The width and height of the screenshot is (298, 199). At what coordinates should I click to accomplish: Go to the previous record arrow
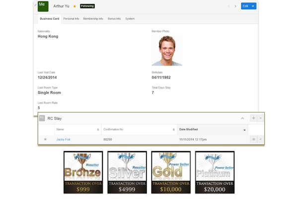pyautogui.click(x=228, y=6)
